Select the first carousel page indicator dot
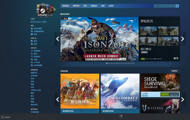Viewport: 190px width, 120px height. point(107,63)
